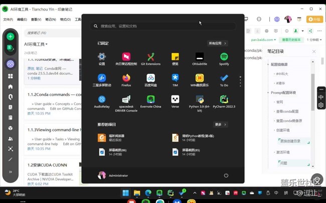Expand the AI环境工具 notebook dropdown
The image size is (326, 203).
coord(36,44)
